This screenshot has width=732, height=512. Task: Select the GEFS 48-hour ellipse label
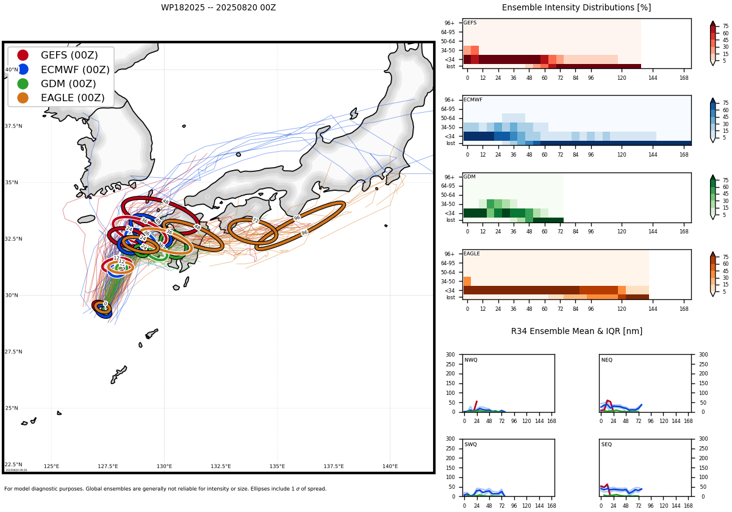(x=165, y=202)
